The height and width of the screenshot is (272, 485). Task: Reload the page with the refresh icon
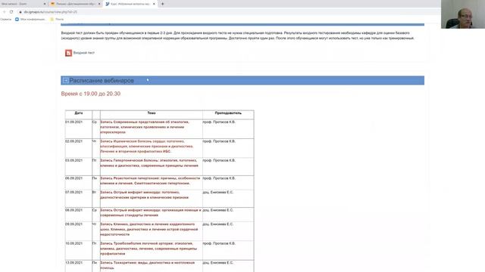click(11, 12)
